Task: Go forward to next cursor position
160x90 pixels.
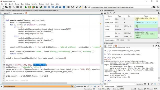Action: 89,7
